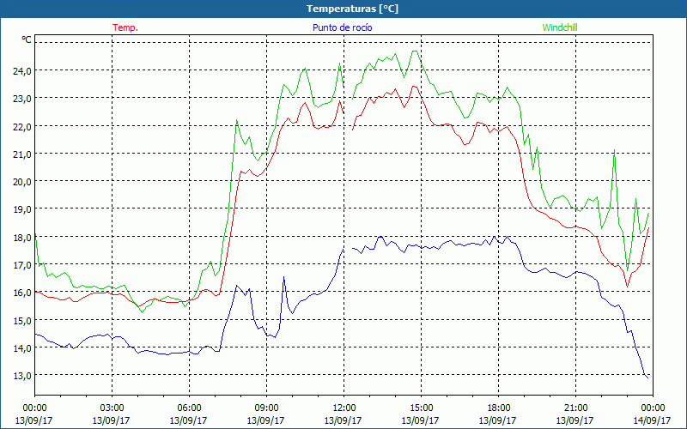Image resolution: width=687 pixels, height=429 pixels.
Task: Select the 03:00 time axis label
Action: [112, 408]
